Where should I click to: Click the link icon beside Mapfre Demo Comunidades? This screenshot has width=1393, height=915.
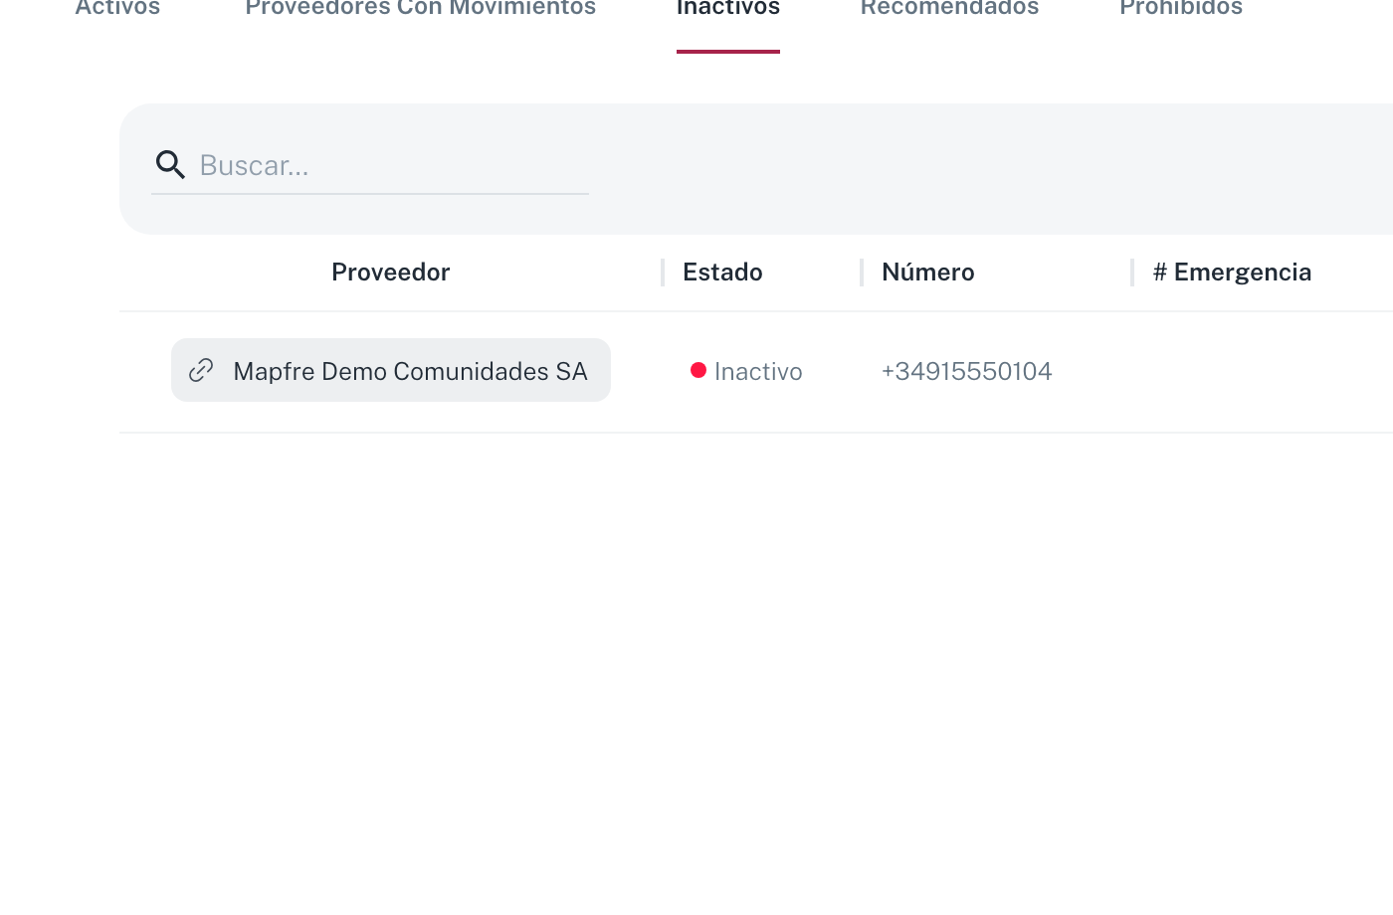201,370
